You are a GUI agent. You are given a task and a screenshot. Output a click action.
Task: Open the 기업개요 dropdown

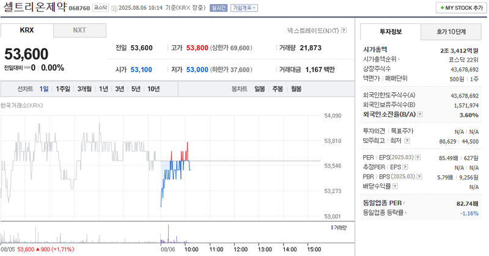click(244, 8)
